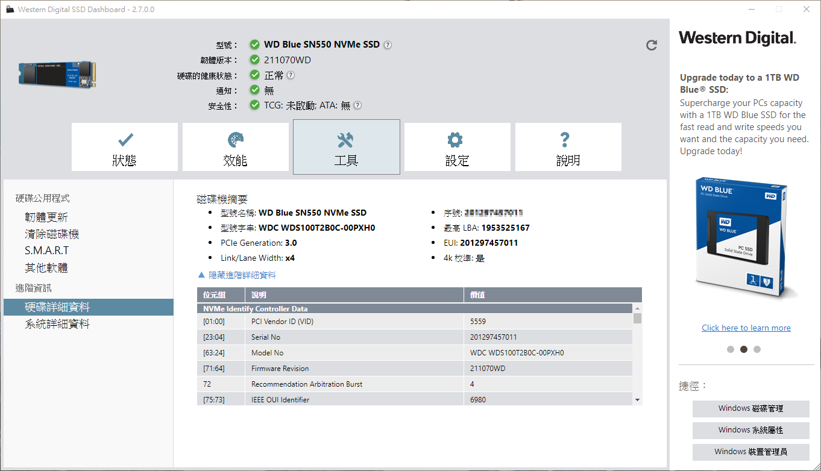Viewport: 821px width, 471px height.
Task: Open the 狀態 status tab
Action: click(124, 148)
